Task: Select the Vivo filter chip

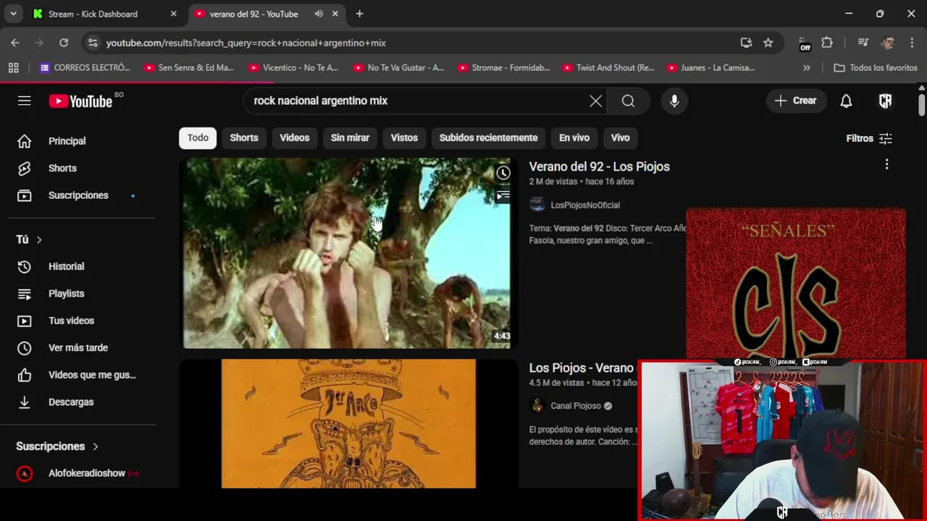Action: coord(620,137)
